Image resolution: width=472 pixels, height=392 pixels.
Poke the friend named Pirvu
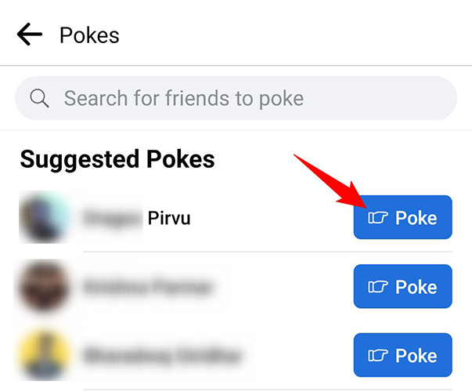click(402, 217)
